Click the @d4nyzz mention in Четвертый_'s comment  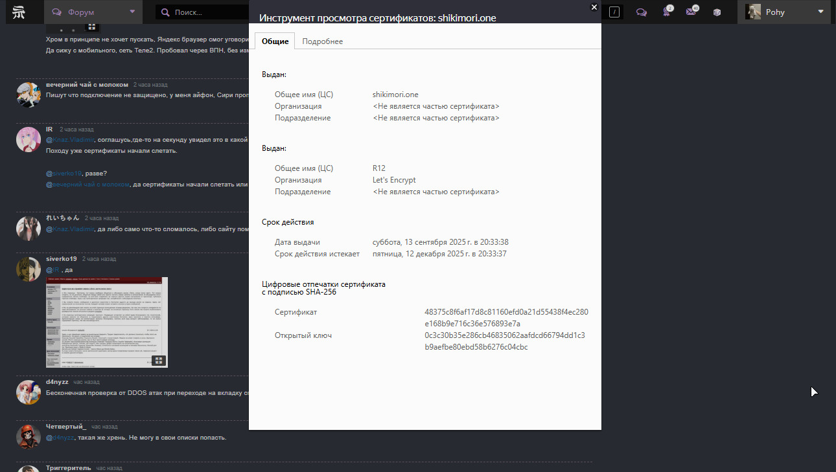pos(60,438)
